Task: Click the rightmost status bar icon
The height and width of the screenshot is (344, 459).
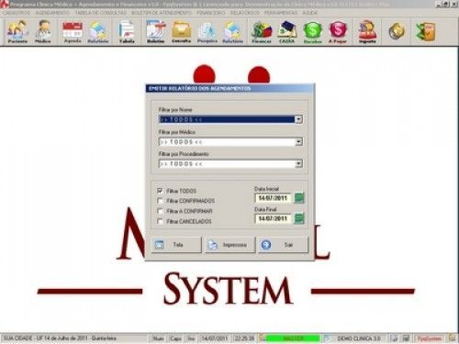Action: tap(452, 338)
